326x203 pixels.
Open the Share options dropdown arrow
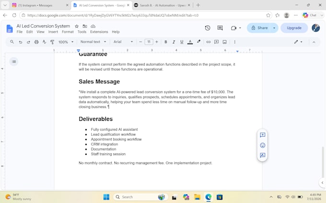pos(274,28)
